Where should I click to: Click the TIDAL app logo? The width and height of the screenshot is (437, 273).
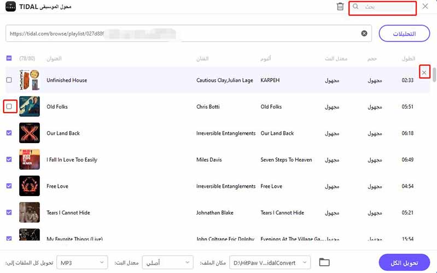(x=10, y=7)
